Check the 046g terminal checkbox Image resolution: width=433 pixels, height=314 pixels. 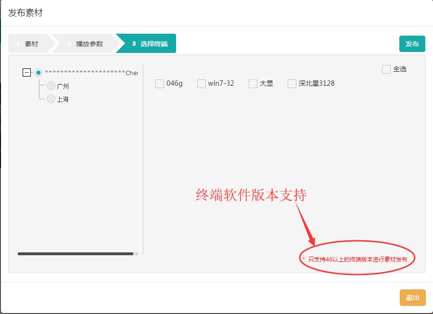(159, 83)
